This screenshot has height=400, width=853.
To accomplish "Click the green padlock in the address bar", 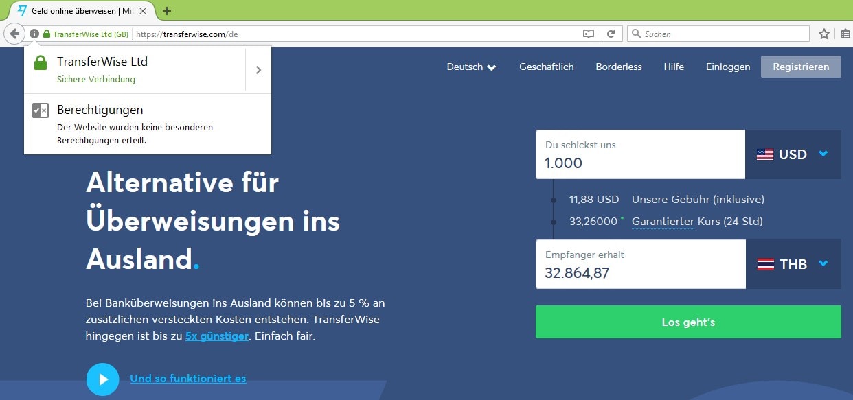I will (47, 34).
